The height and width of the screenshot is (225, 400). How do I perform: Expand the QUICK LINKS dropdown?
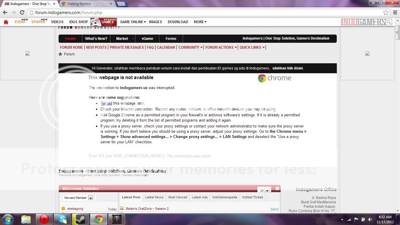tap(252, 47)
